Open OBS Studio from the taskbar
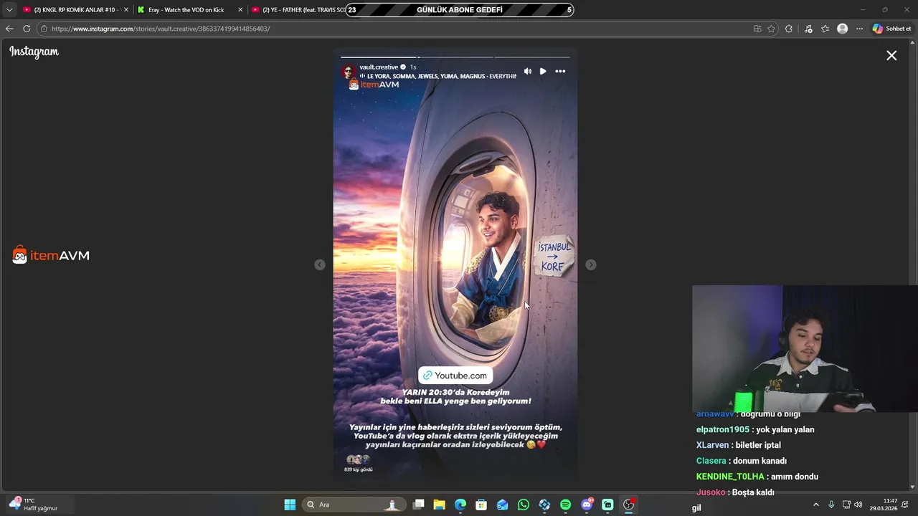 point(629,505)
